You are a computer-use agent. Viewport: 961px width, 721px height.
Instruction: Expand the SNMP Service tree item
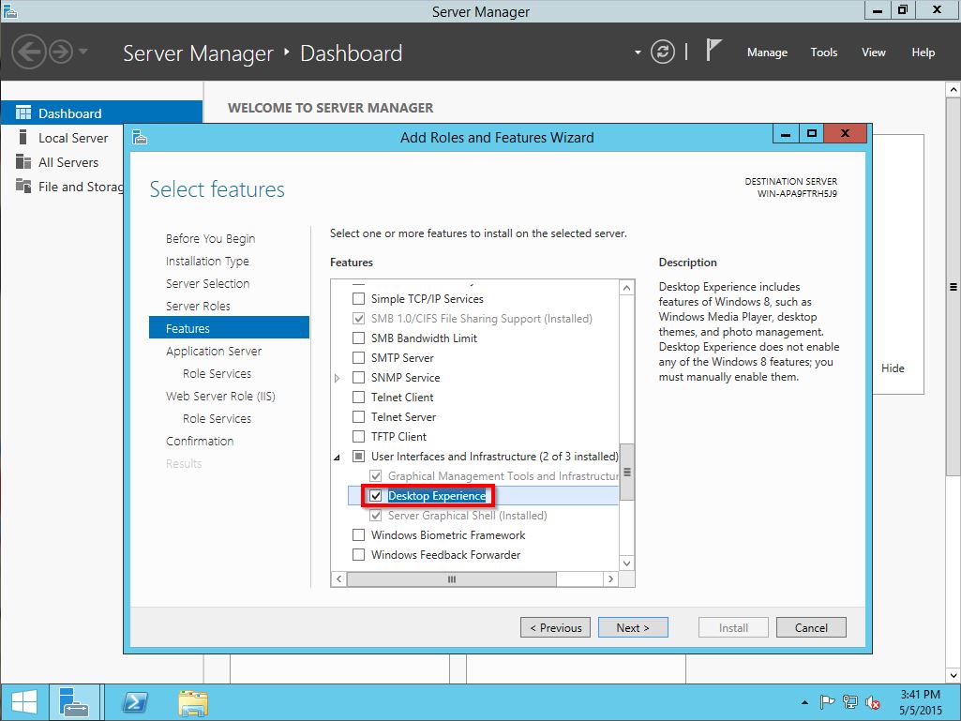pos(337,377)
